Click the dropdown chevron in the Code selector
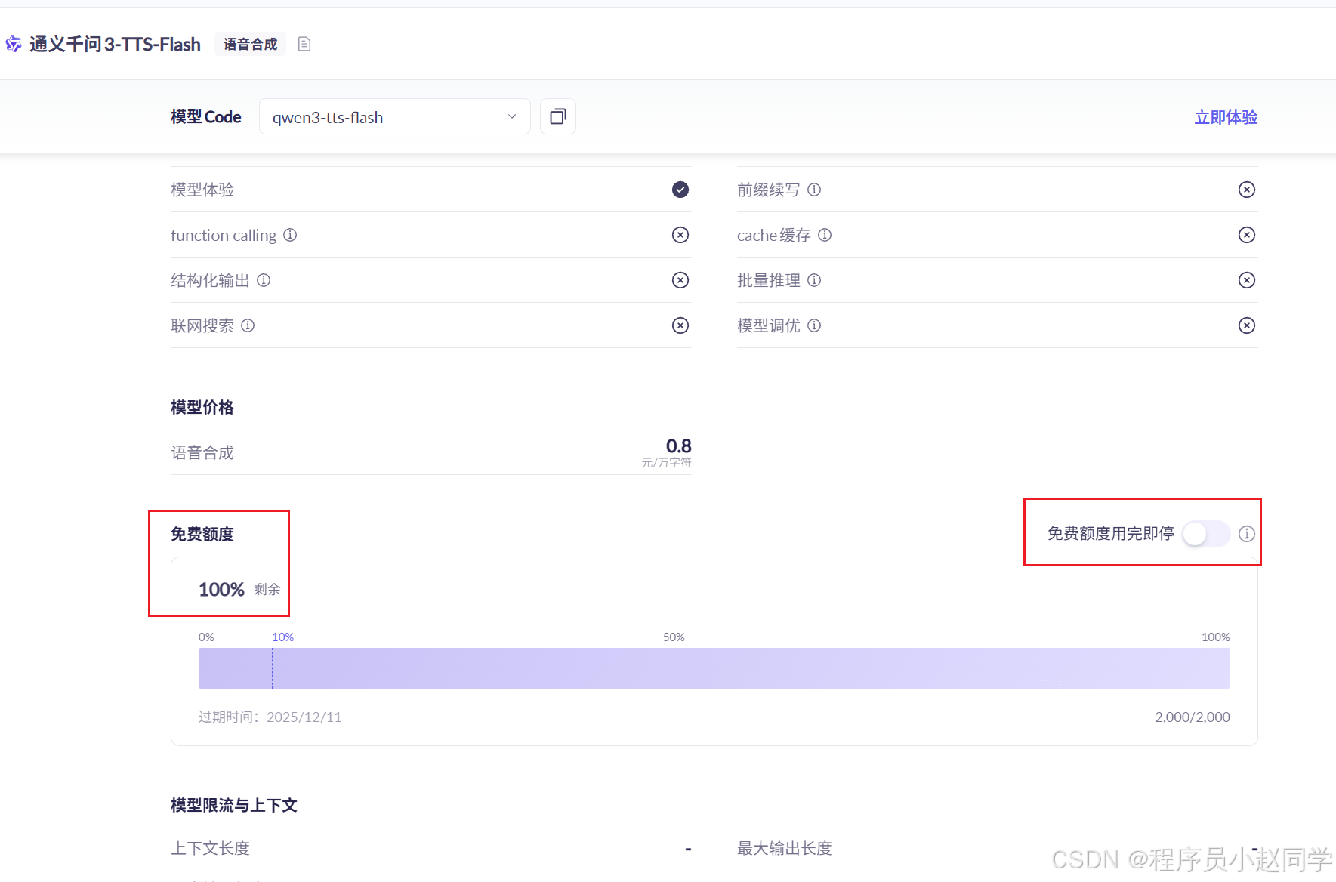1336x882 pixels. click(511, 116)
